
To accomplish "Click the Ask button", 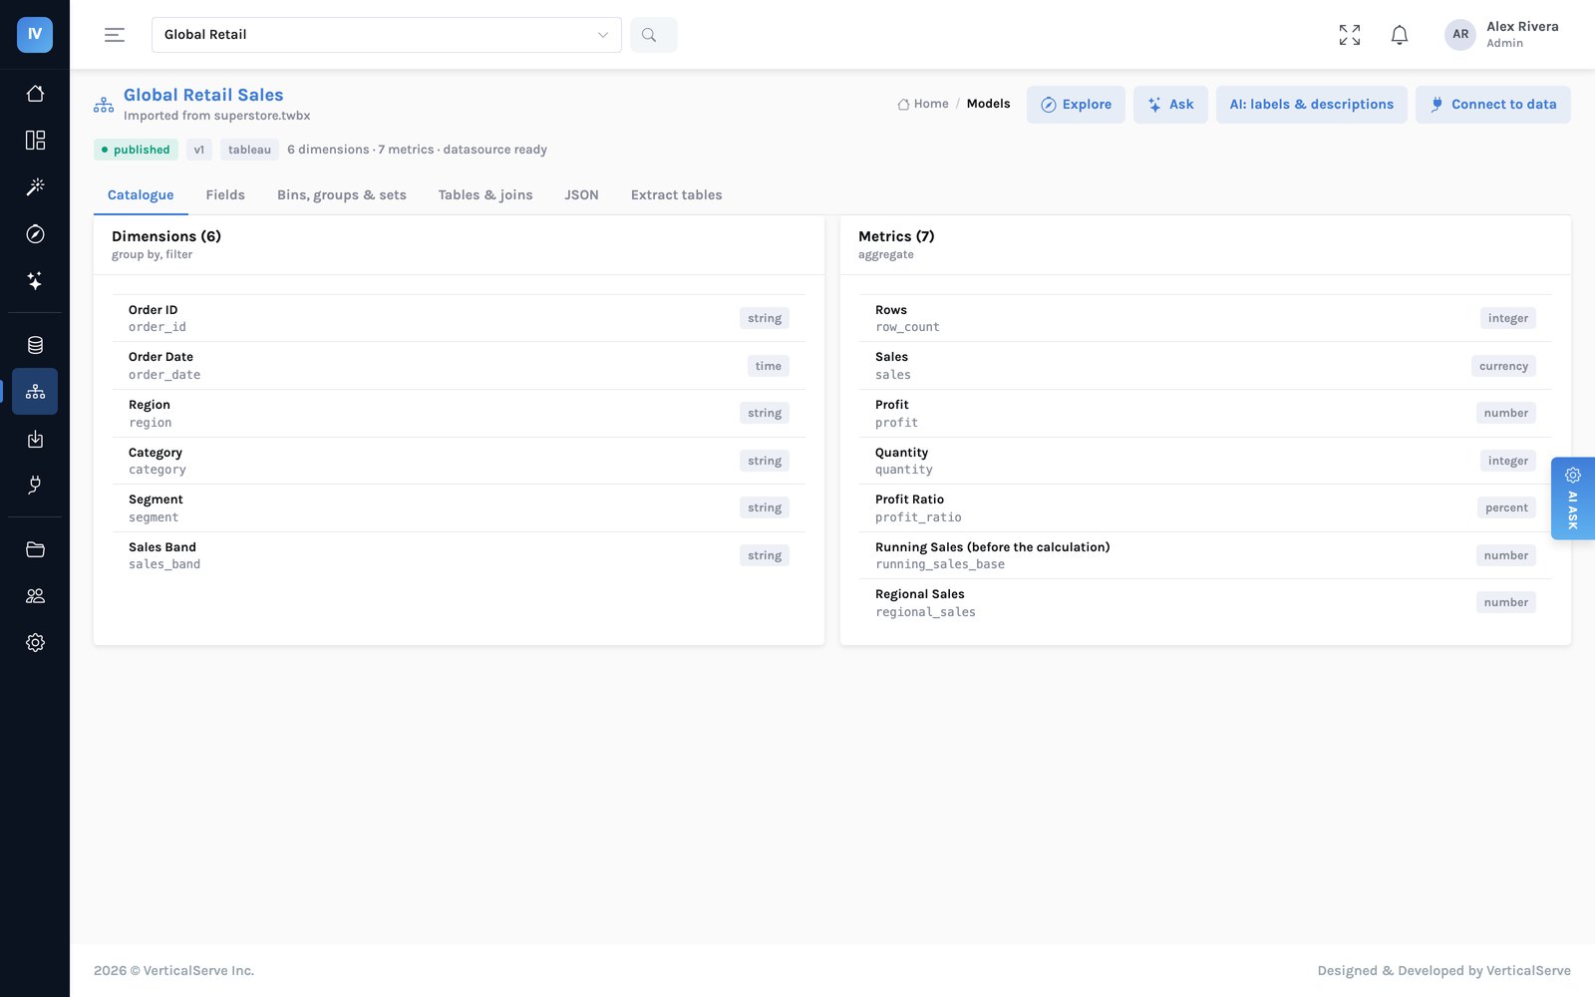I will coord(1170,105).
